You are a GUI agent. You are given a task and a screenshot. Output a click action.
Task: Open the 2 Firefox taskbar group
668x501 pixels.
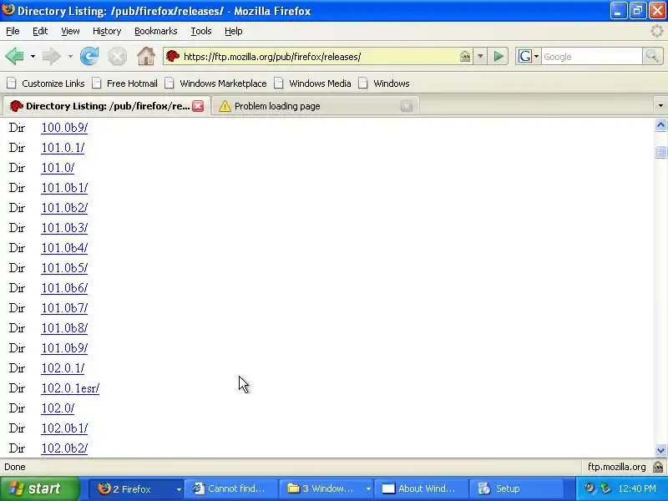pyautogui.click(x=136, y=488)
